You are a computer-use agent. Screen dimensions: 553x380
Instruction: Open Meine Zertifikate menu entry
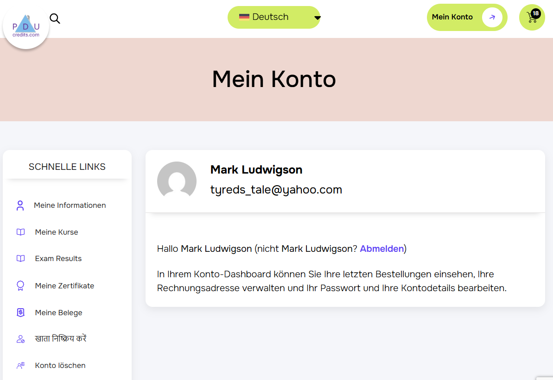point(64,286)
